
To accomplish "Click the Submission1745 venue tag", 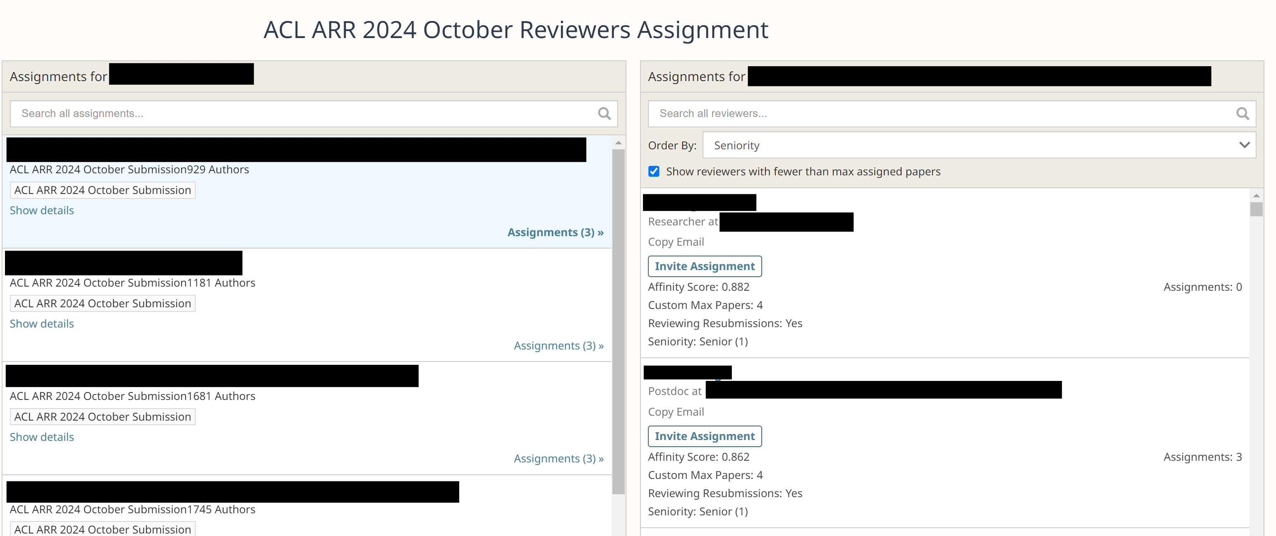I will [103, 529].
